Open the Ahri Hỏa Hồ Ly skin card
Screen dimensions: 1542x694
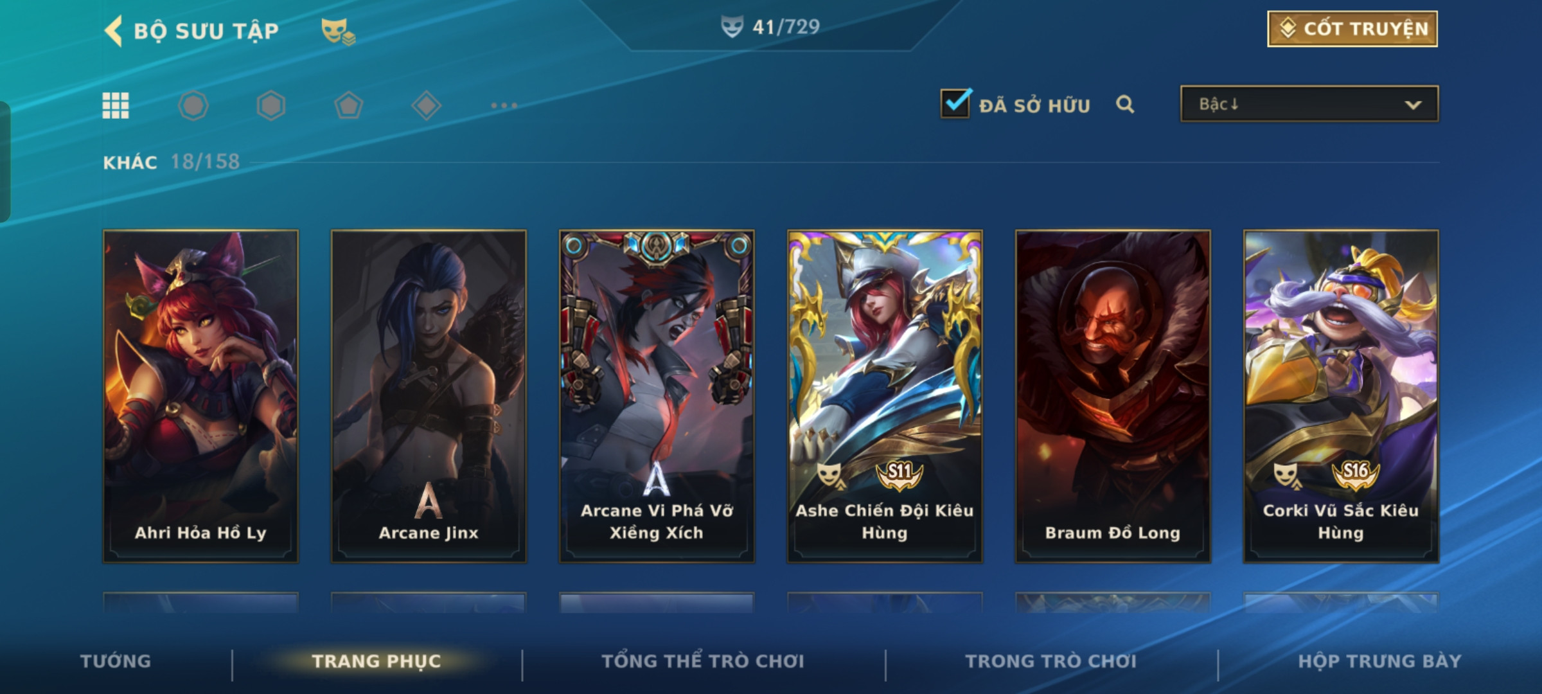pos(200,396)
